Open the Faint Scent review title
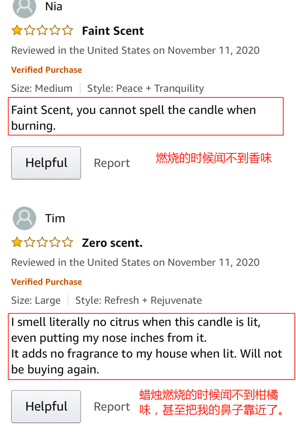Image resolution: width=296 pixels, height=443 pixels. tap(113, 30)
